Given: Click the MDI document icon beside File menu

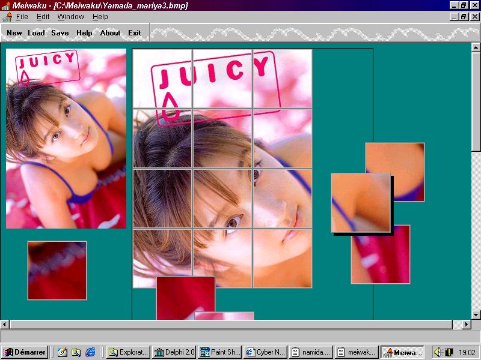Looking at the screenshot, I should point(7,17).
